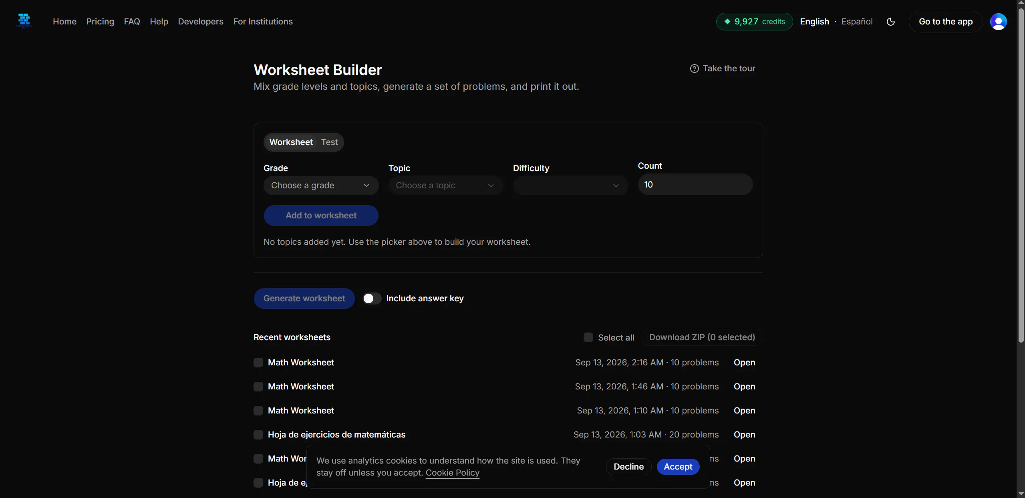Screen dimensions: 1025x498
Task: Click Download ZIP (0 selected) button
Action: [x=702, y=337]
